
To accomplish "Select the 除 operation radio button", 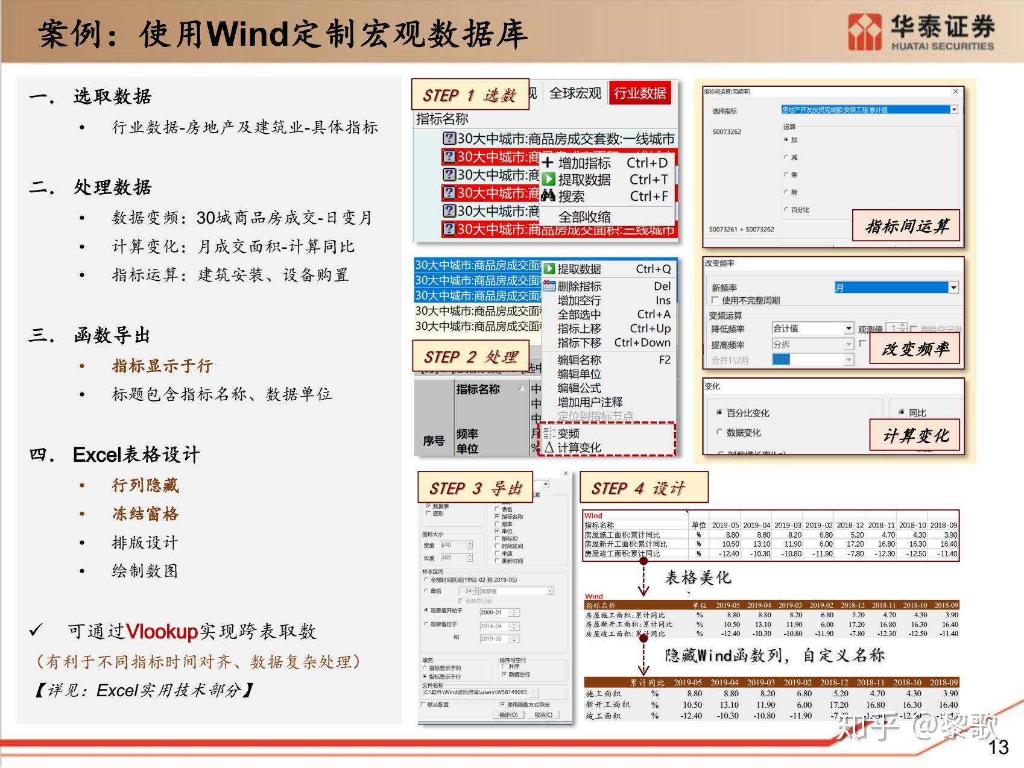I will point(786,192).
